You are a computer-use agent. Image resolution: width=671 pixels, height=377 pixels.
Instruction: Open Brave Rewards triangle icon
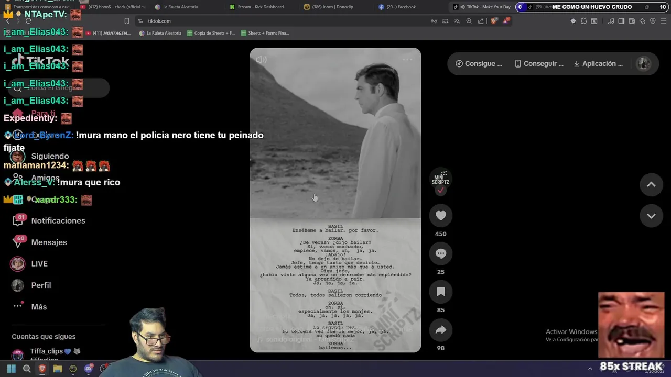(x=506, y=21)
